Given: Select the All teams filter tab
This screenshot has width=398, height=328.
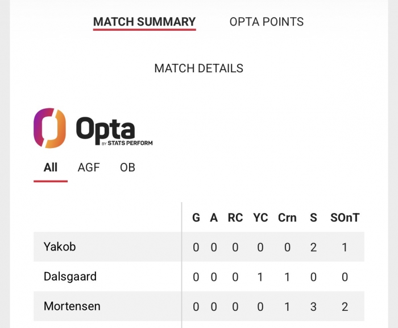Looking at the screenshot, I should 51,167.
